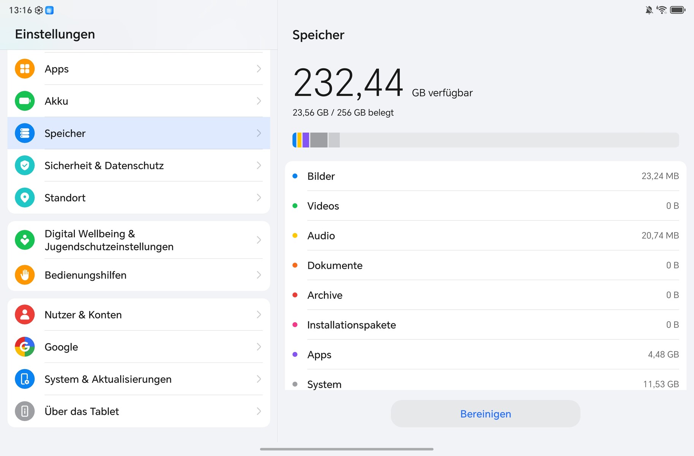Screen dimensions: 694x456
Task: Tap the Wi-Fi icon in status bar
Action: 662,10
